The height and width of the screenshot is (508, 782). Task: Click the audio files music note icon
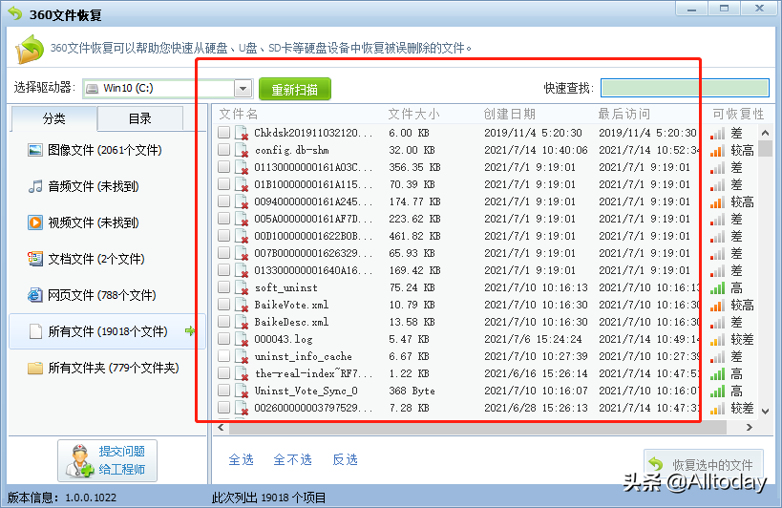click(35, 186)
